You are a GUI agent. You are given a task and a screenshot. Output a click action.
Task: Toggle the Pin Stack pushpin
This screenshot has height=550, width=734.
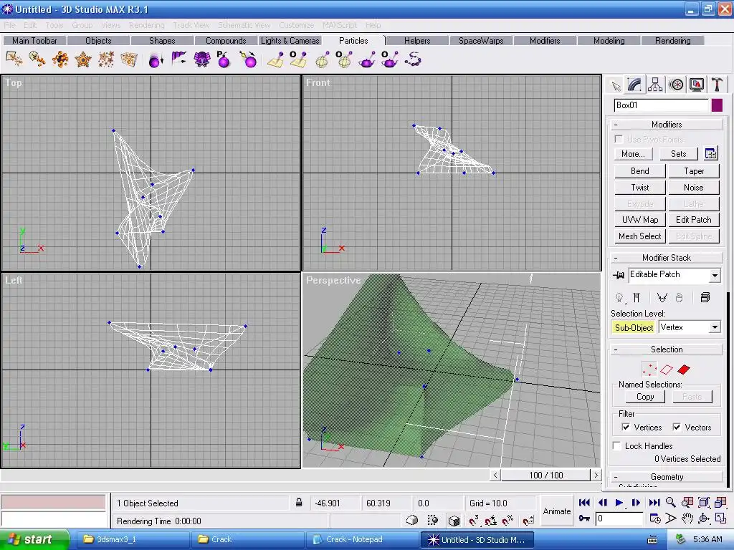point(619,275)
